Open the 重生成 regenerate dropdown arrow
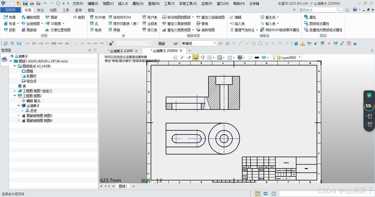 [x=278, y=17]
